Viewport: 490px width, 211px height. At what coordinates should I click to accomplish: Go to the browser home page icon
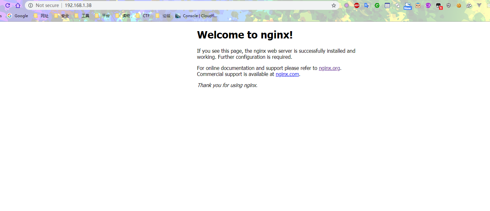[18, 5]
